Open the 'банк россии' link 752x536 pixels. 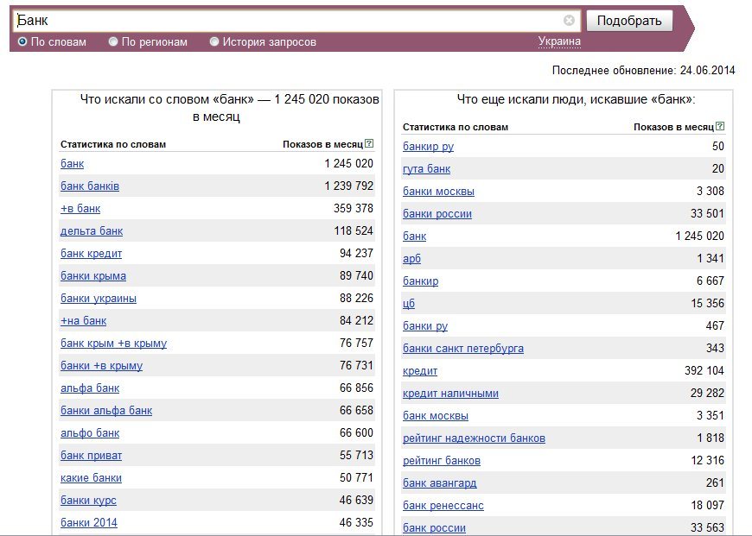[434, 528]
